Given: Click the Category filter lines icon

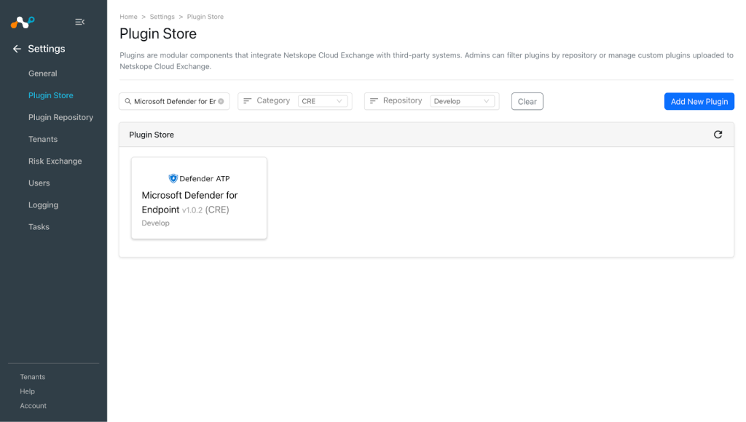Looking at the screenshot, I should pyautogui.click(x=248, y=100).
